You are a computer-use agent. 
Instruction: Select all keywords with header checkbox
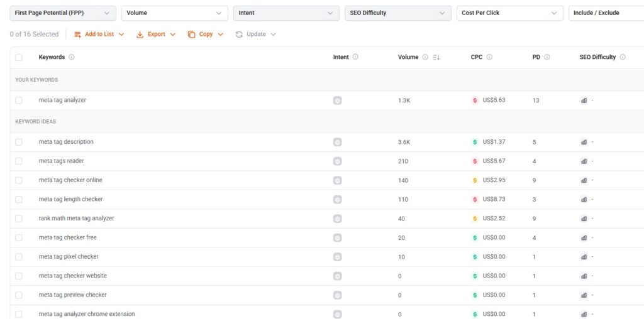tap(19, 57)
